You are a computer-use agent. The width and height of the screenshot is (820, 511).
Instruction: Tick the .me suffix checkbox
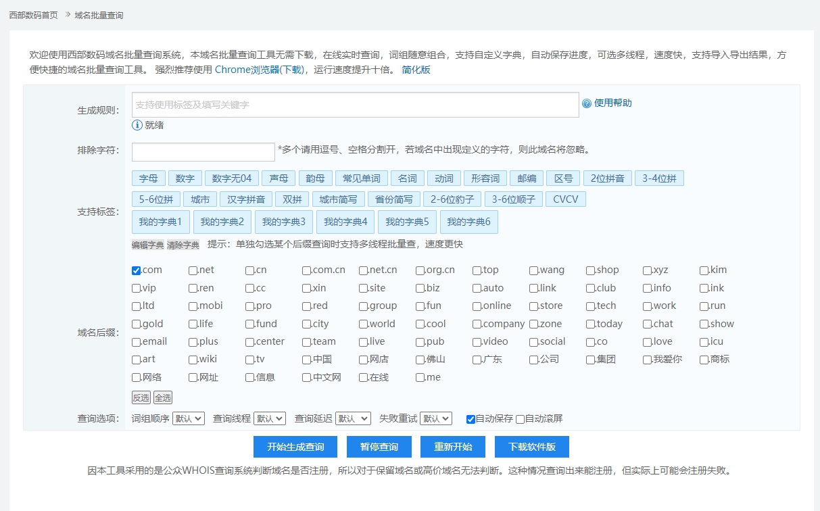tap(420, 378)
